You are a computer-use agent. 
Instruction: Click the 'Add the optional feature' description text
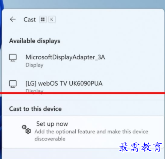91,135
